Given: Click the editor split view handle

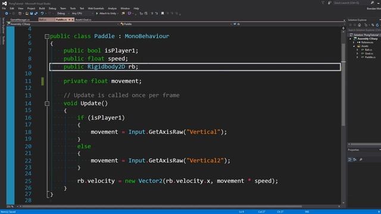Looking at the screenshot, I should [x=343, y=28].
